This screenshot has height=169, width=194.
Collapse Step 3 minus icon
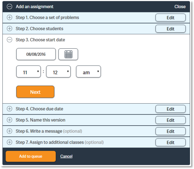[9, 40]
